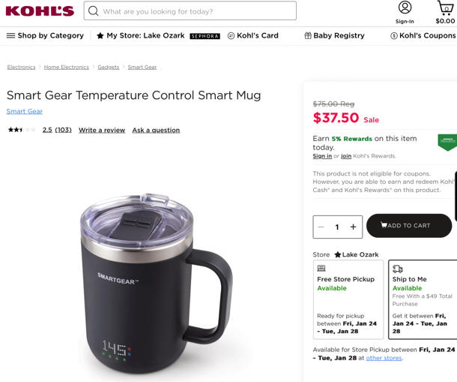Go to Kohl's Coupons
Viewport: 457px width, 382px height.
click(x=423, y=35)
